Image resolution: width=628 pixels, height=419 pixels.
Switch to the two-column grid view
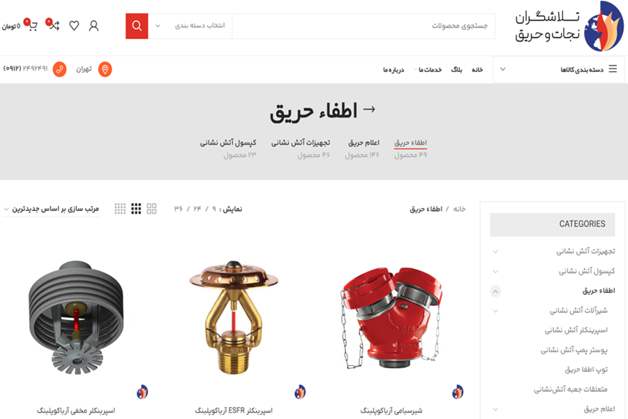(151, 209)
